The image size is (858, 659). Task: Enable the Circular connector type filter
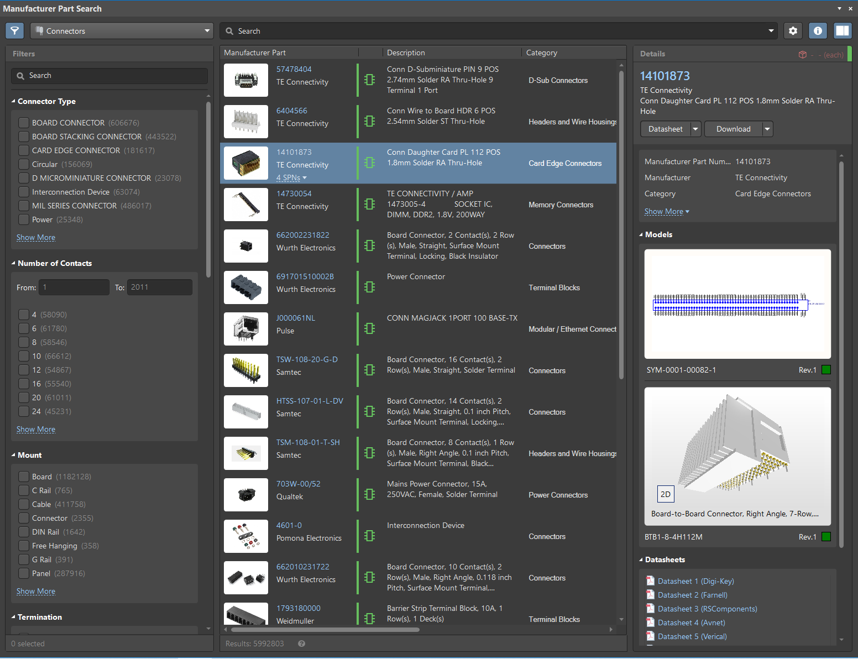pyautogui.click(x=24, y=164)
